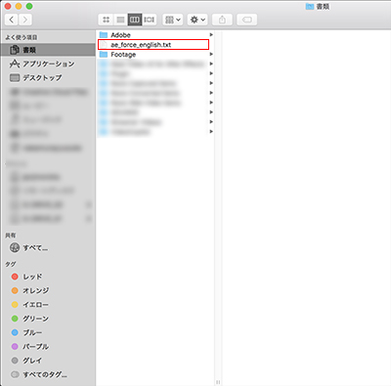This screenshot has height=386, width=391.
Task: Open the gear action menu
Action: (x=197, y=20)
